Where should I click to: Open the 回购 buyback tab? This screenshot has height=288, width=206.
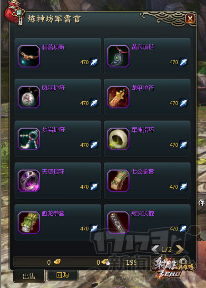(x=63, y=275)
